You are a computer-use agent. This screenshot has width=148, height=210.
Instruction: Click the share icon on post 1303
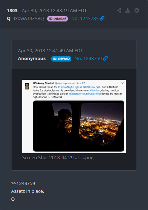(119, 10)
